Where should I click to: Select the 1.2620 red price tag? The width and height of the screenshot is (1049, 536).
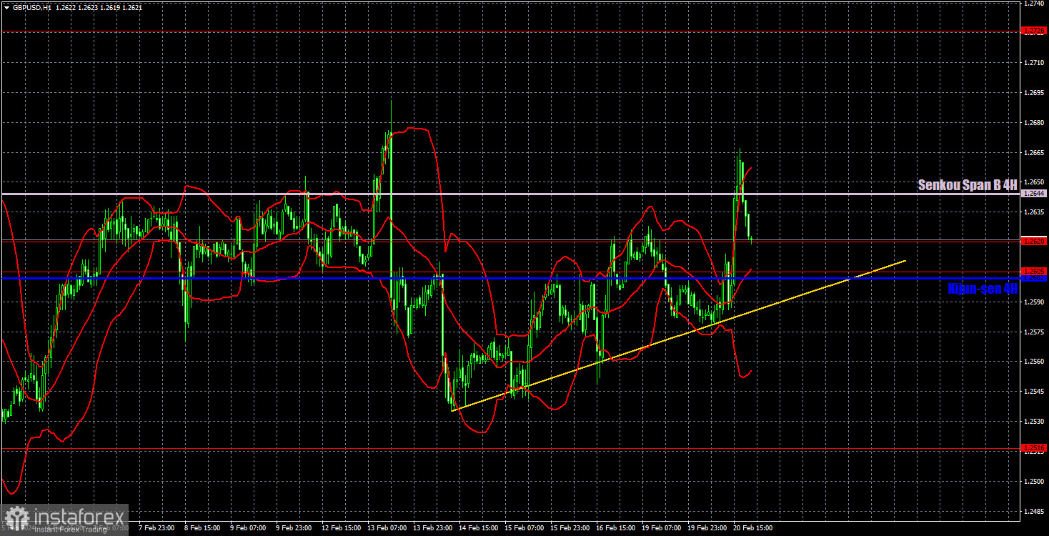click(1035, 242)
